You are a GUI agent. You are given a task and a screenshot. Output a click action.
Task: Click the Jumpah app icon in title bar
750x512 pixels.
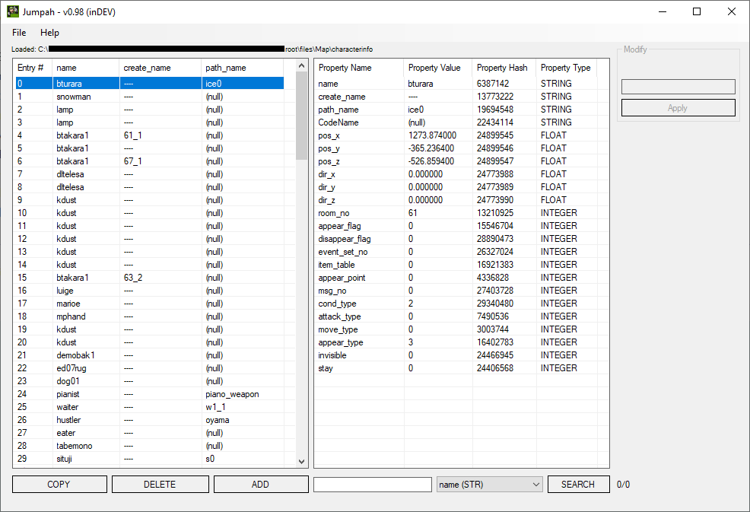[13, 11]
